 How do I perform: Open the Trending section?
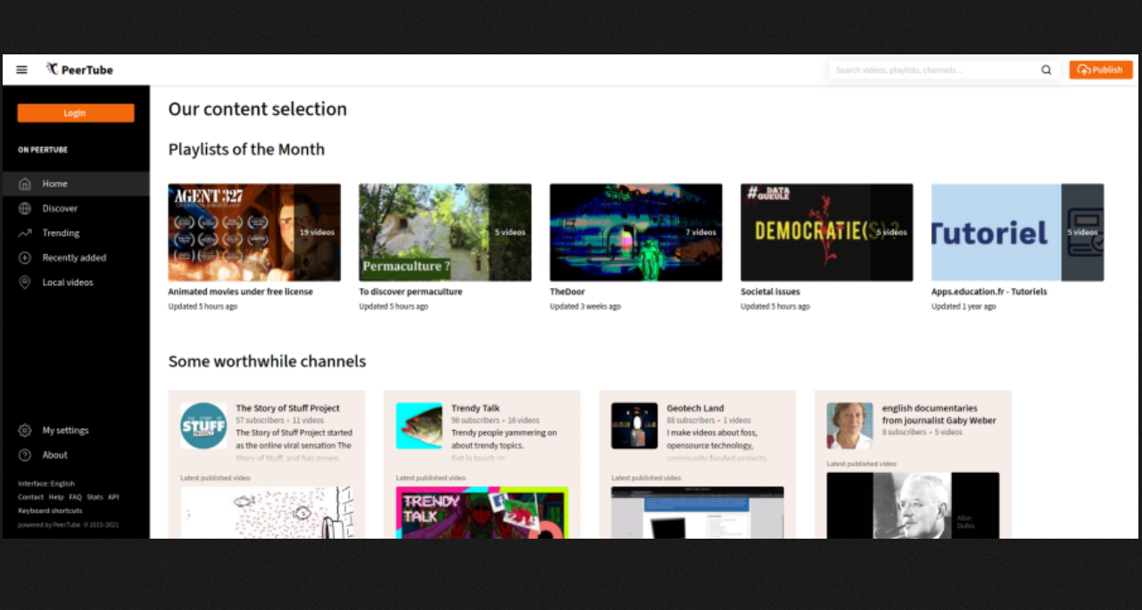(61, 233)
